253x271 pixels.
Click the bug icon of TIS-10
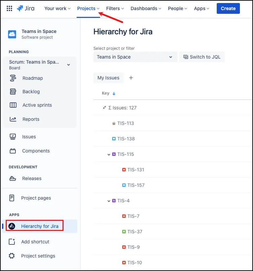coord(124,263)
